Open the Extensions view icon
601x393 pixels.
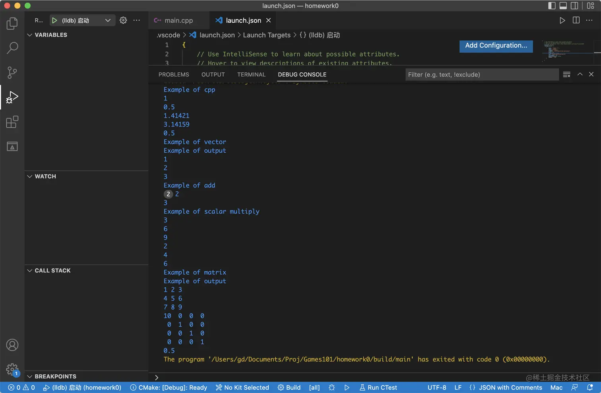(12, 122)
